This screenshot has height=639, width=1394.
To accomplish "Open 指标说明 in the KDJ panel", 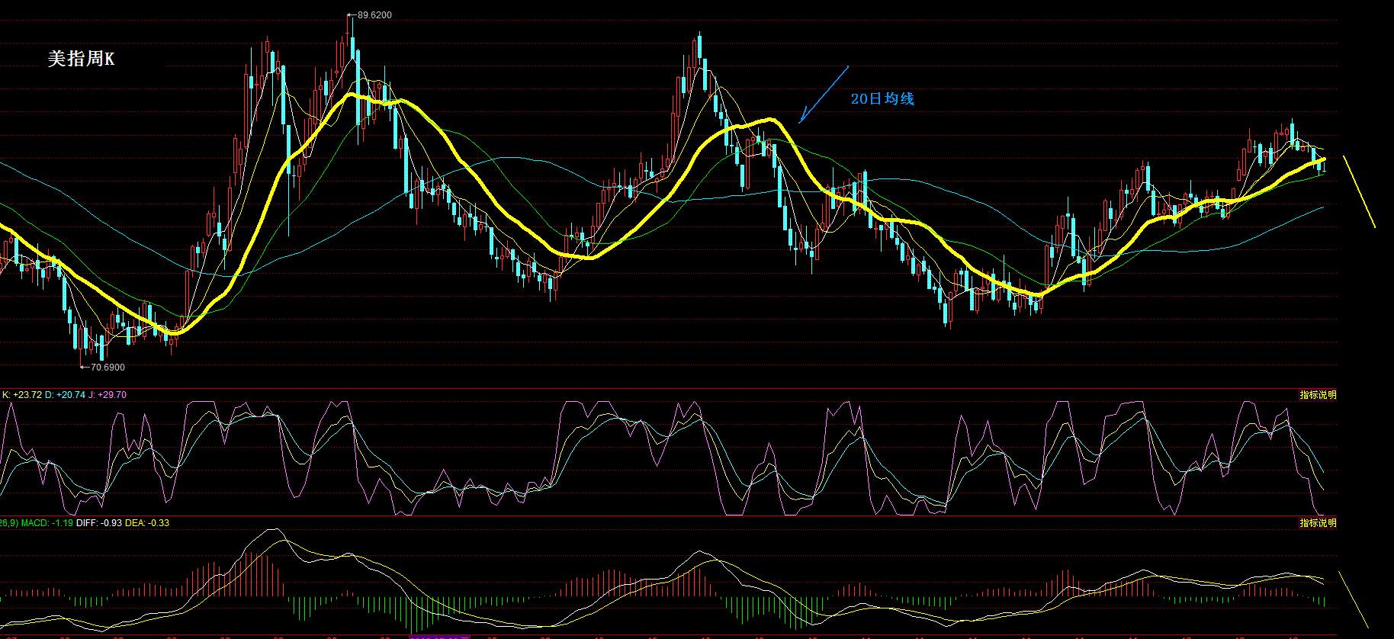I will (x=1318, y=395).
